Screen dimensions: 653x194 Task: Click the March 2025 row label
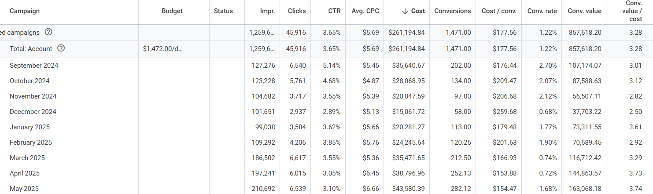tap(27, 158)
